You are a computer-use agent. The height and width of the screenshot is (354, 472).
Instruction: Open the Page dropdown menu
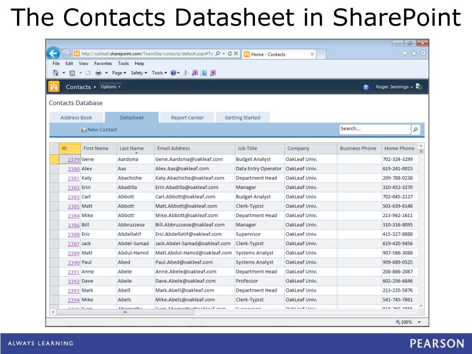coord(119,73)
